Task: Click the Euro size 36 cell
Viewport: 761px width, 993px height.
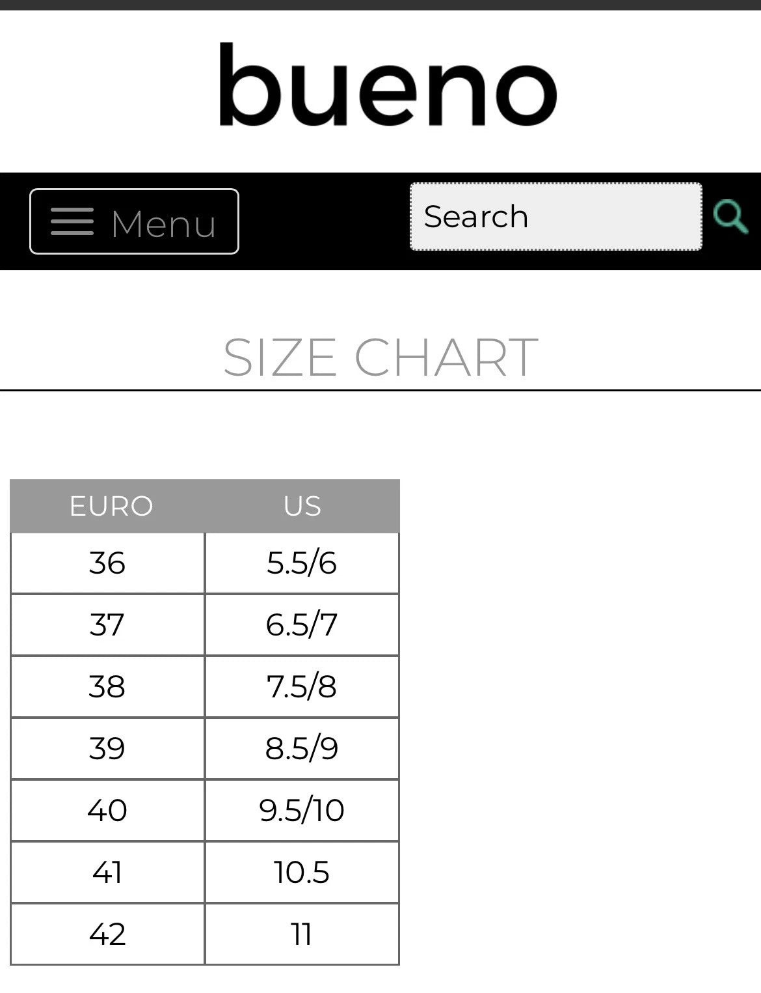Action: (x=107, y=563)
